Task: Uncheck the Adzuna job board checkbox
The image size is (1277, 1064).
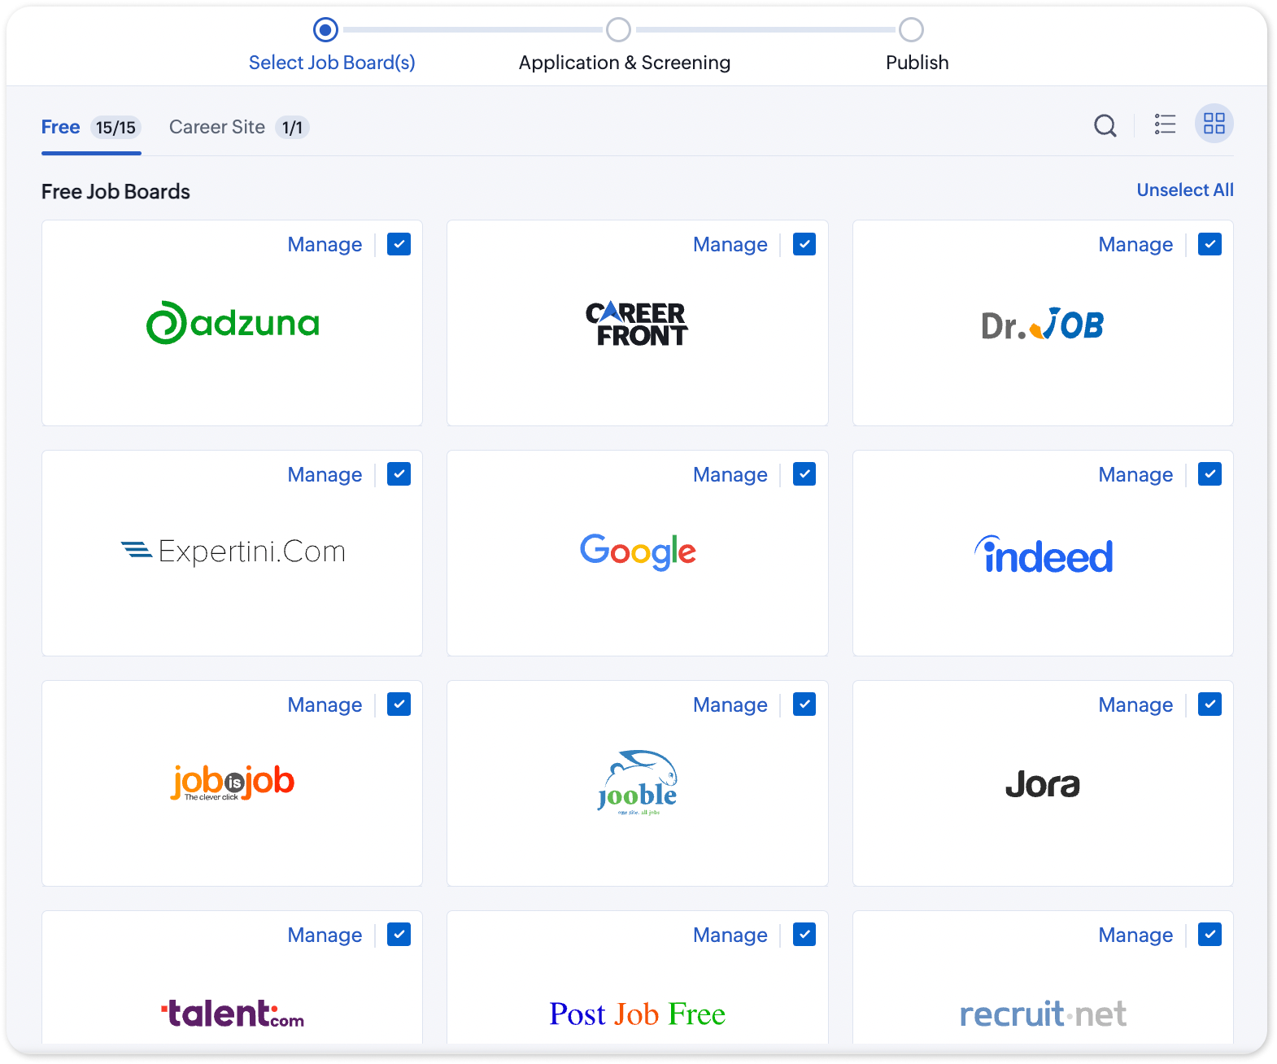Action: pyautogui.click(x=399, y=244)
